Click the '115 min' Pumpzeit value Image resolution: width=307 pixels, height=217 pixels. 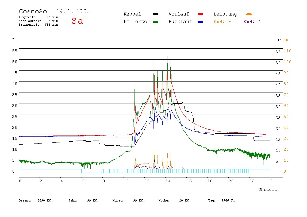pyautogui.click(x=52, y=17)
